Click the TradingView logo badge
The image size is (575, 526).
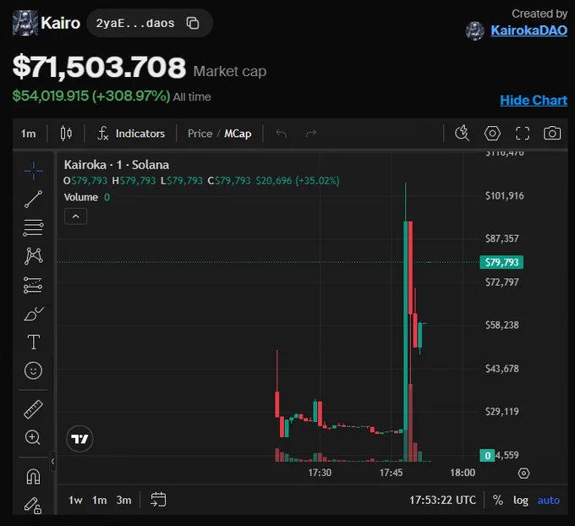click(79, 439)
